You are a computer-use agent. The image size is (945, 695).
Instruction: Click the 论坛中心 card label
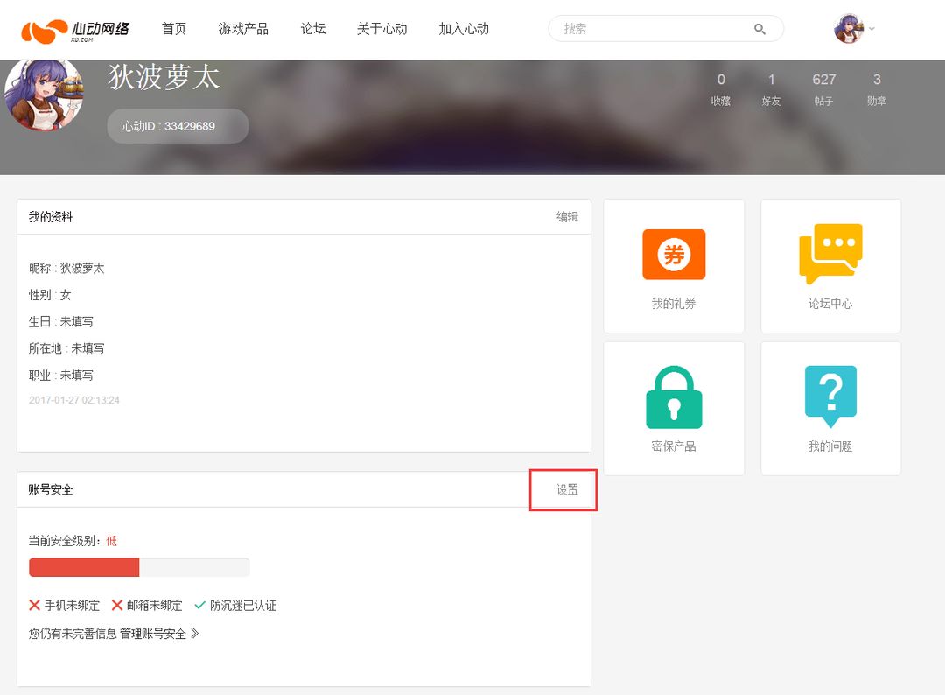click(830, 303)
